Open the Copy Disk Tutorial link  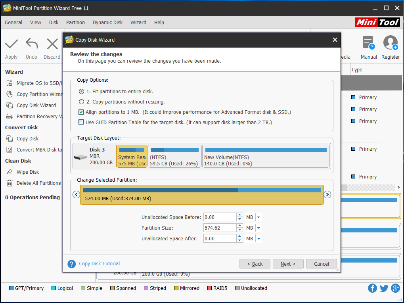pos(99,264)
